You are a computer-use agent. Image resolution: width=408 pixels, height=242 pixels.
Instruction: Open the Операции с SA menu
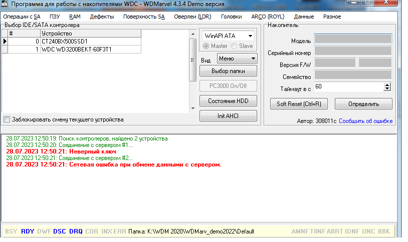pyautogui.click(x=22, y=16)
